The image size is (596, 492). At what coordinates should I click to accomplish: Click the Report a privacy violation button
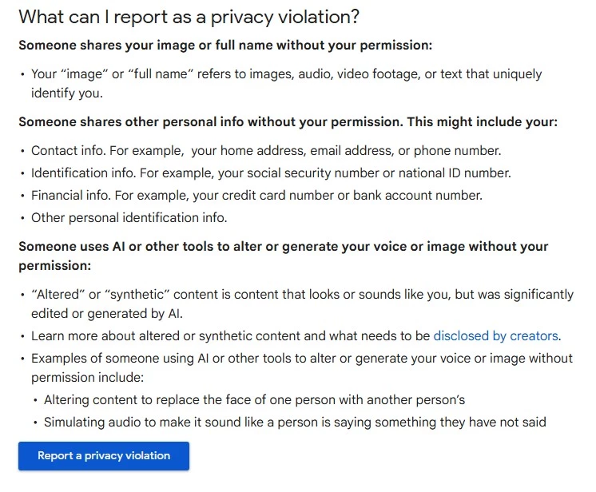104,455
